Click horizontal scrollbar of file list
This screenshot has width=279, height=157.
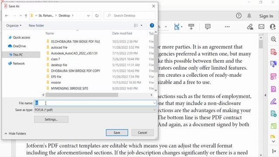coord(82,95)
